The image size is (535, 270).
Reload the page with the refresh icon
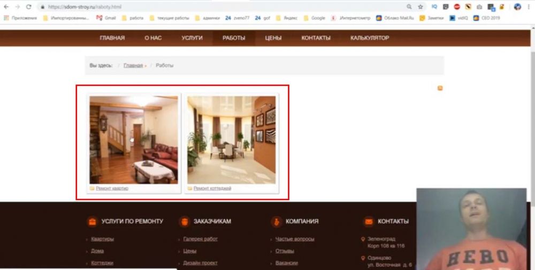28,7
